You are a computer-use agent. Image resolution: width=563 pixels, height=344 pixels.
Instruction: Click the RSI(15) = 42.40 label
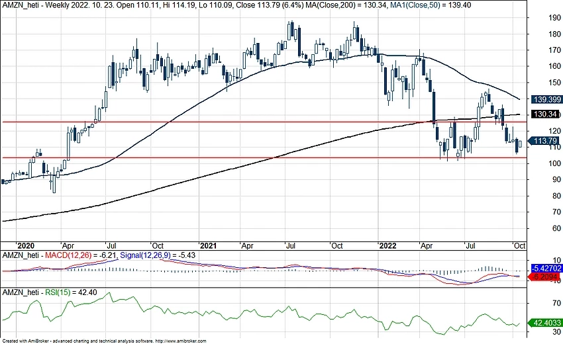click(x=71, y=292)
